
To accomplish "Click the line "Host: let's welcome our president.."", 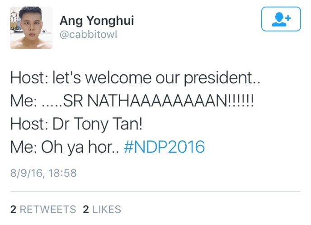I will [x=136, y=79].
